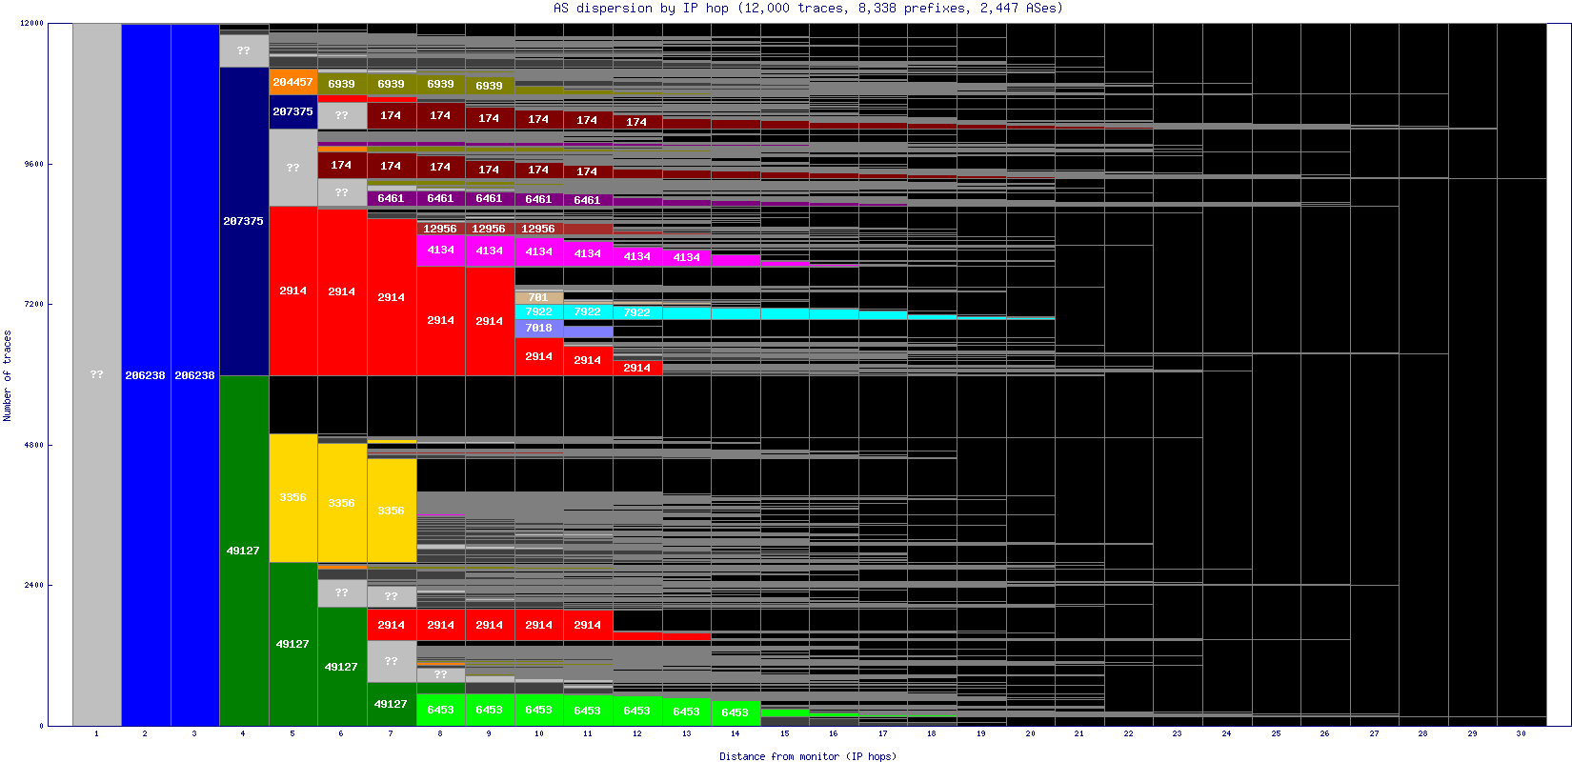Select the lavender 7018 block at hop 10
Viewport: 1572px width, 762px height.
click(x=538, y=328)
